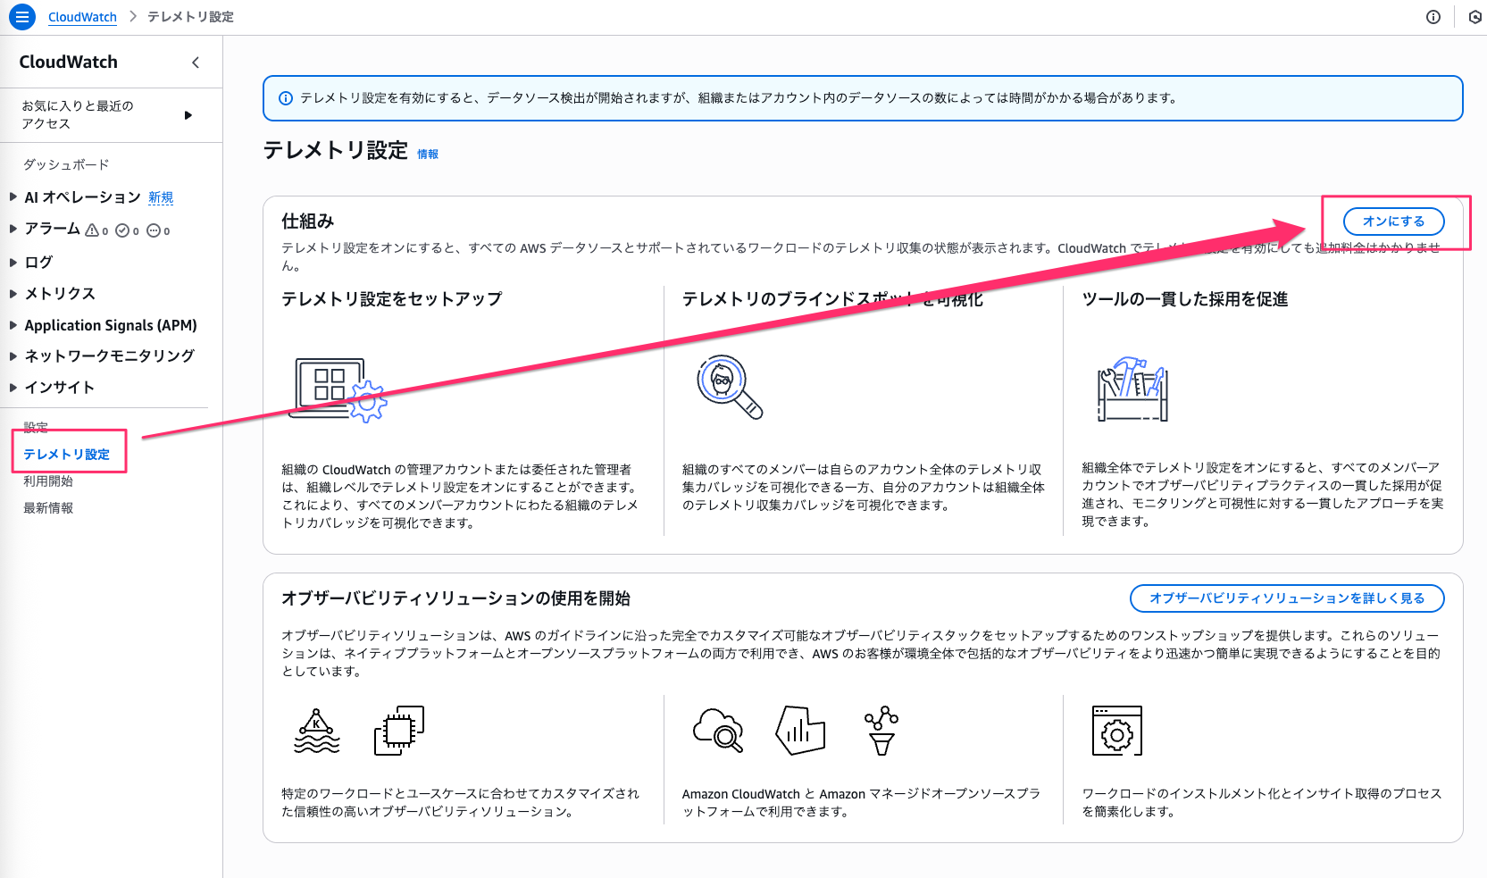This screenshot has height=878, width=1487.
Task: Click the info circle icon in top bar
Action: click(x=1433, y=17)
